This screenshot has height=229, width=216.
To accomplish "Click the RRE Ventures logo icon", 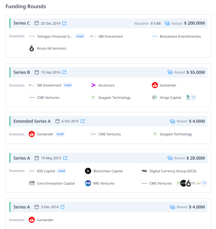I will point(88,184).
